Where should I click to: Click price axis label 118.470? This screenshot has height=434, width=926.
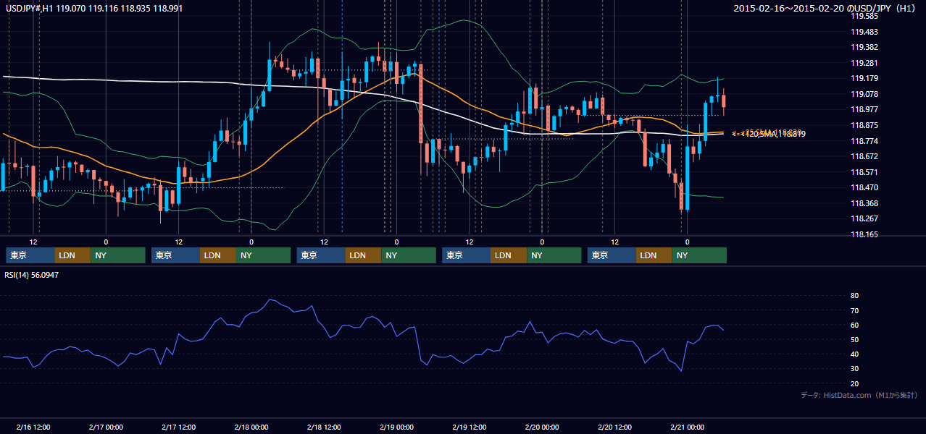pos(865,187)
